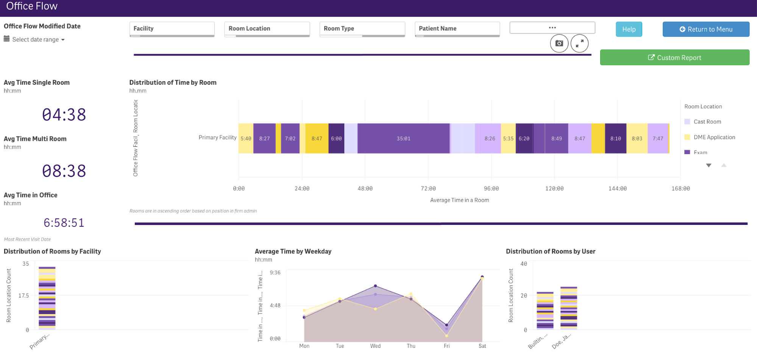The height and width of the screenshot is (352, 757).
Task: Click the Help button
Action: click(x=629, y=29)
